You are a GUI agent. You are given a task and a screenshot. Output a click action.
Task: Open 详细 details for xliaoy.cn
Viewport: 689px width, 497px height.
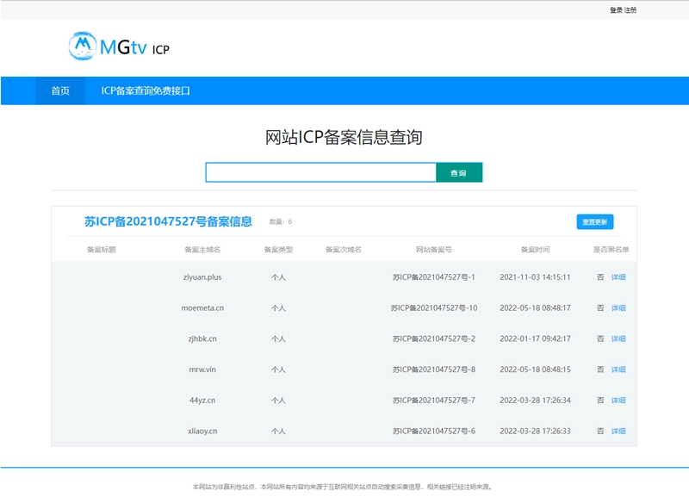pyautogui.click(x=618, y=429)
